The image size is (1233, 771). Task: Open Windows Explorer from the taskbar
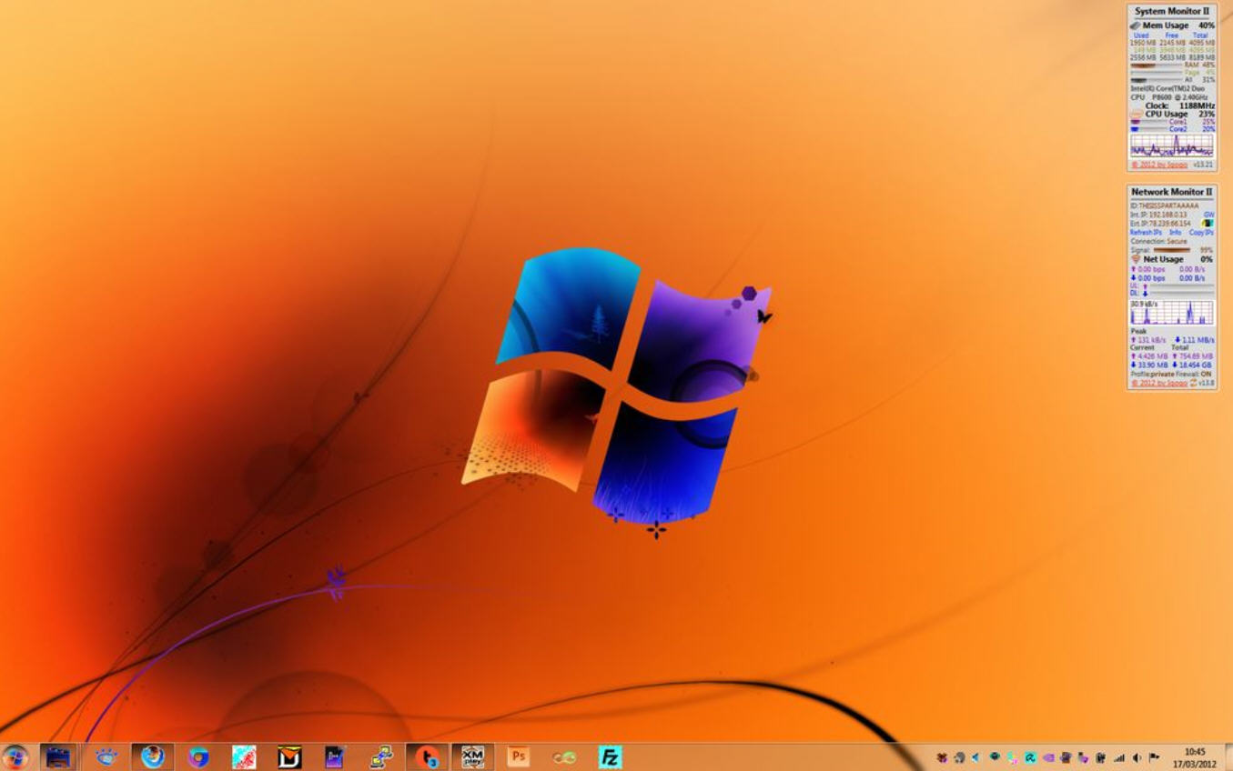tap(57, 756)
